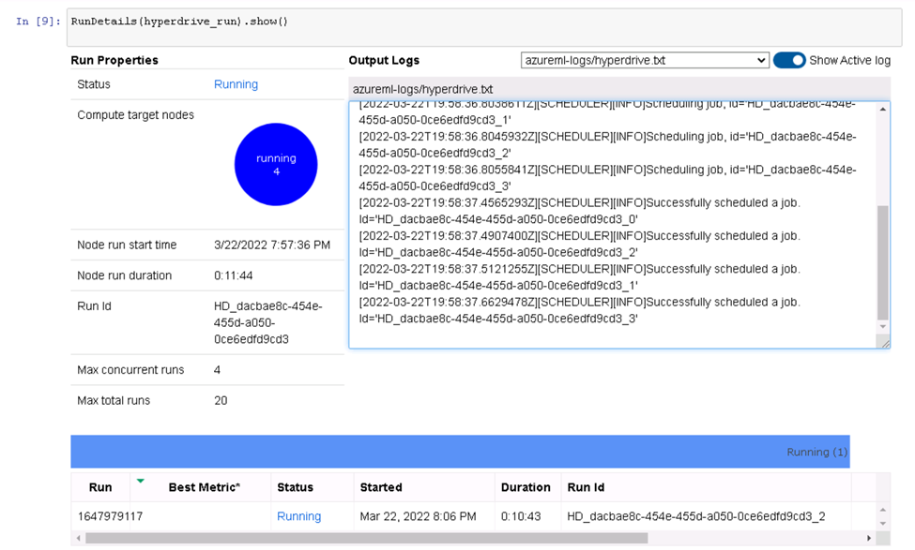Click the green sort indicator beside Run column
This screenshot has width=915, height=550.
[140, 481]
